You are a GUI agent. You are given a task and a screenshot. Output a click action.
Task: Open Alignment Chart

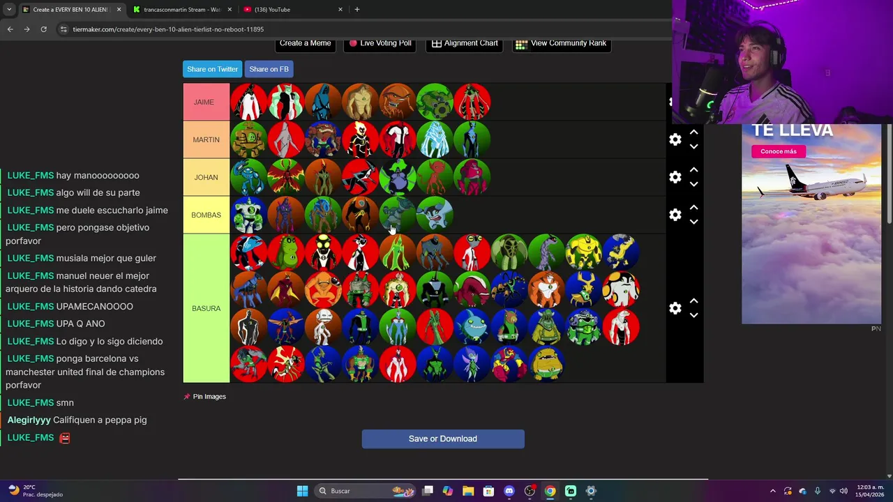tap(465, 43)
